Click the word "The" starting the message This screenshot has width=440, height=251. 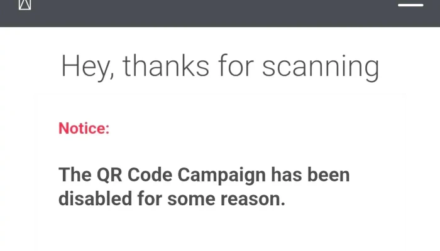(x=75, y=175)
